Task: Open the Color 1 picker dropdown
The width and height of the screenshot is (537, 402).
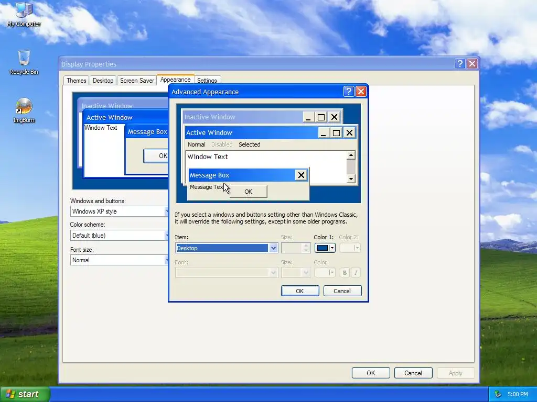Action: (x=325, y=248)
